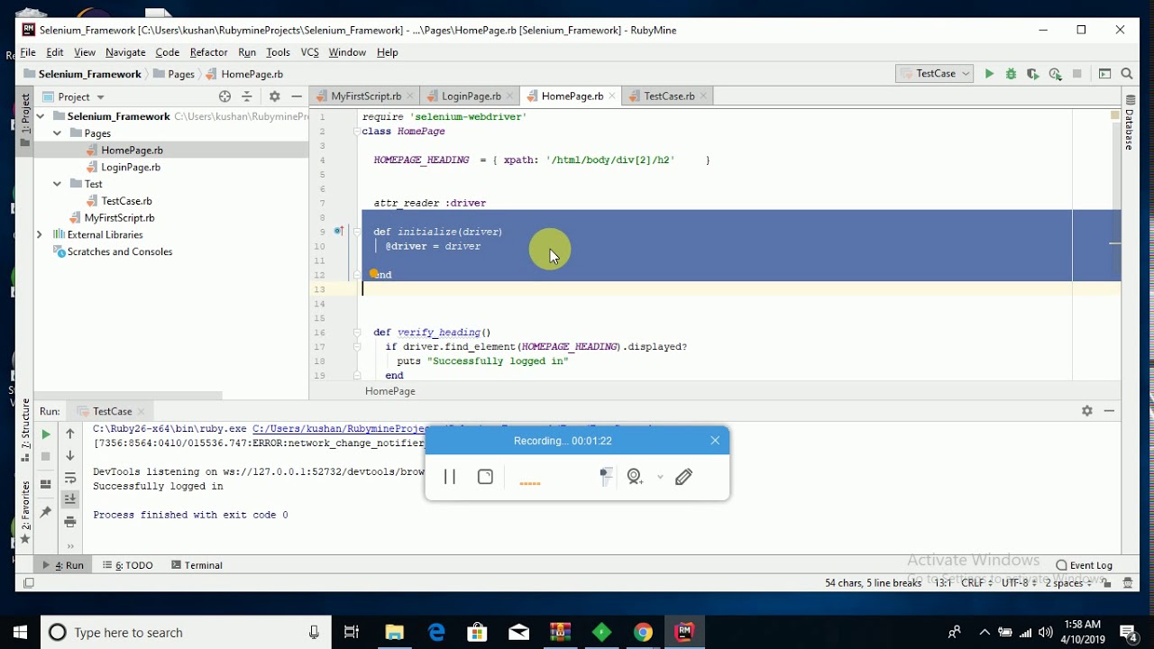The height and width of the screenshot is (649, 1154).
Task: Click the yellow intention bulb on line 12
Action: point(374,273)
